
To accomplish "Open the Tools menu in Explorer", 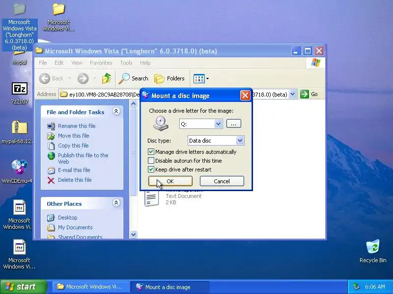I will click(126, 63).
